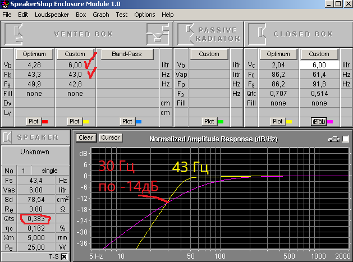The image size is (353, 262).
Task: Plot the closed box Optimum response
Action: pos(278,122)
